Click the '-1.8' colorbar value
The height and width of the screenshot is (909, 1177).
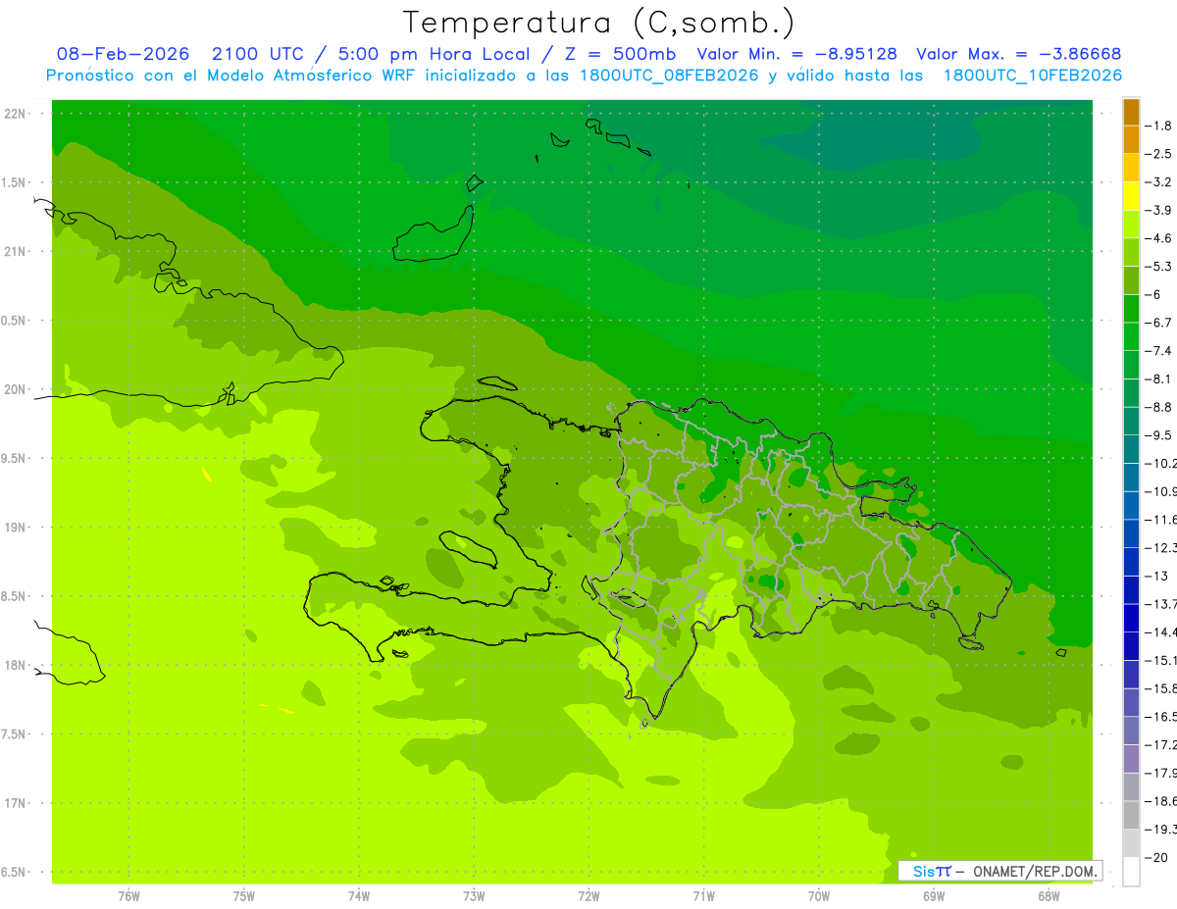click(1160, 126)
